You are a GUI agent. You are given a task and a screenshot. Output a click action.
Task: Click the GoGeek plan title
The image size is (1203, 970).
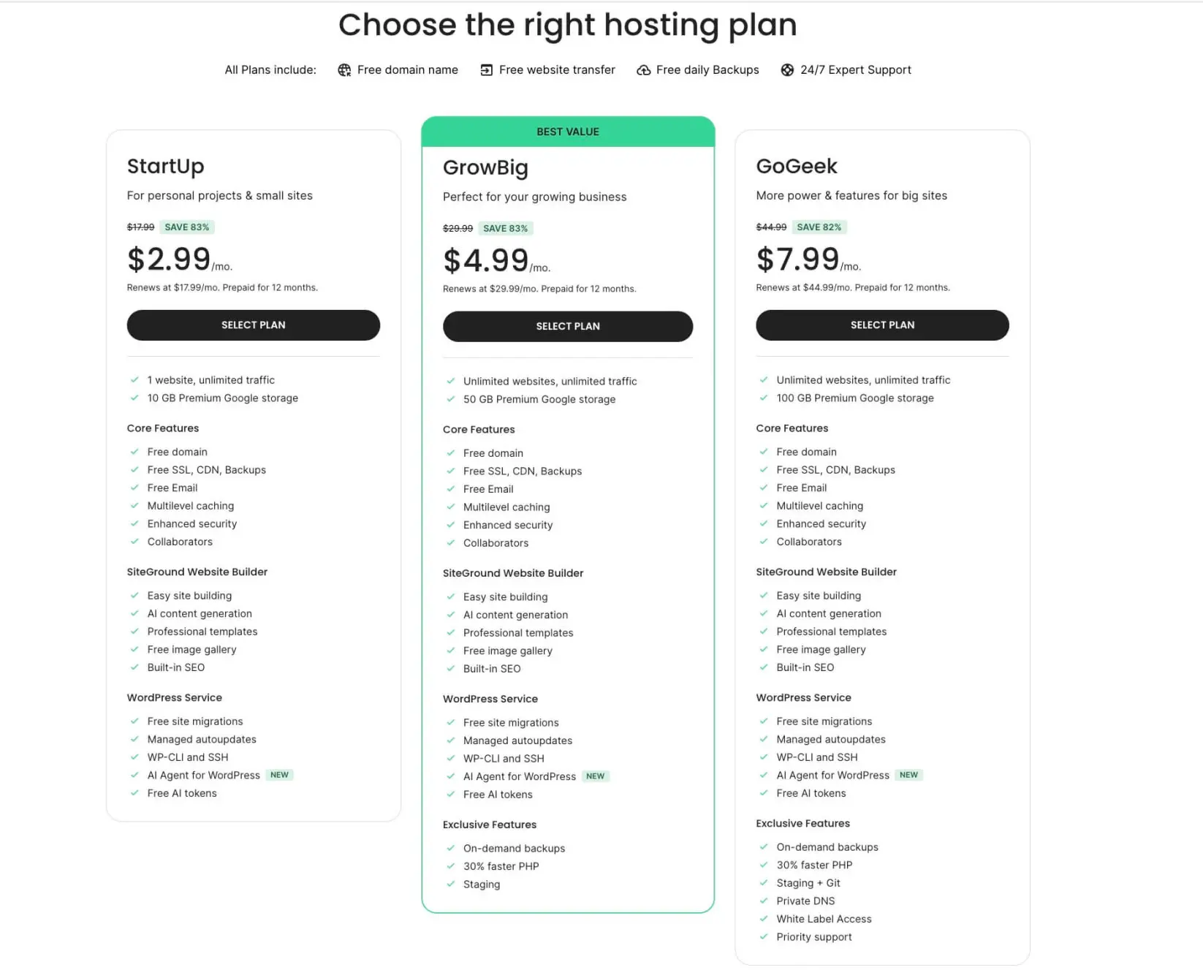[797, 166]
